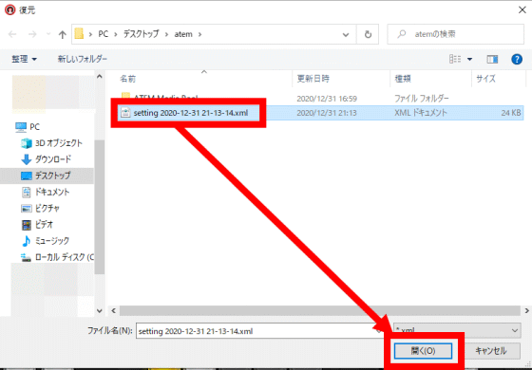This screenshot has height=370, width=532.
Task: Toggle the preview pane icon
Action: pyautogui.click(x=492, y=59)
